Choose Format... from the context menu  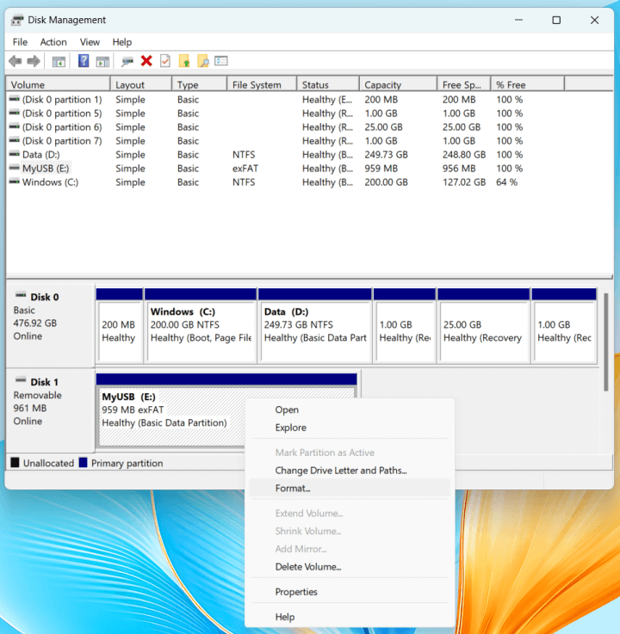click(293, 488)
